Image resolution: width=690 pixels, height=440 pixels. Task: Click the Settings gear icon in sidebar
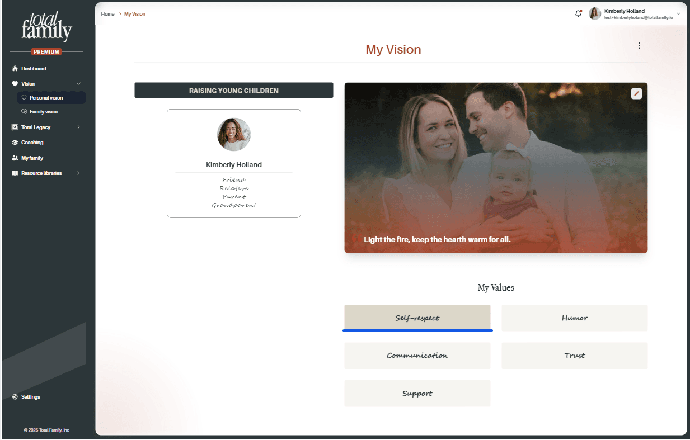(x=15, y=397)
